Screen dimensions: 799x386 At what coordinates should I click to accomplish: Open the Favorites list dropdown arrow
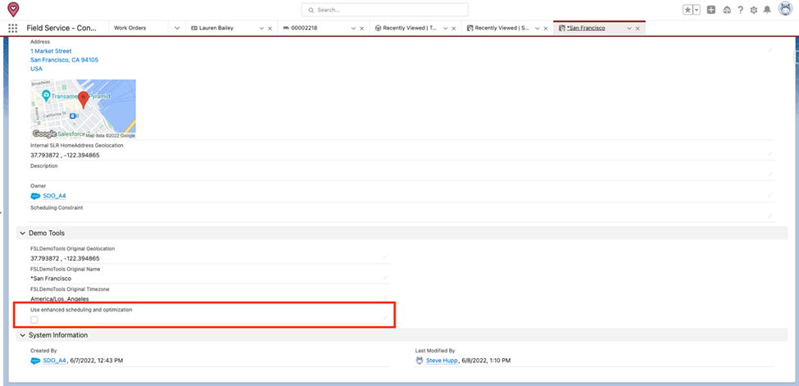(697, 10)
